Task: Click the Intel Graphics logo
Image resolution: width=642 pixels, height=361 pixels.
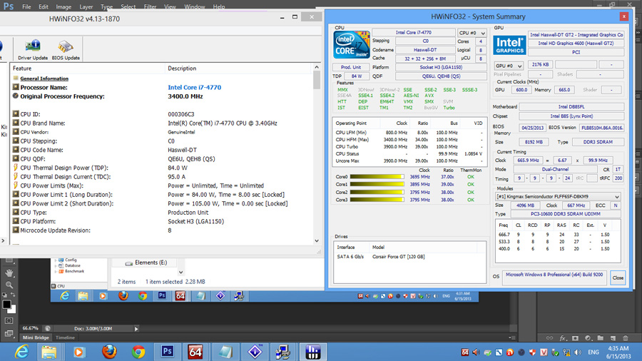Action: [x=509, y=45]
